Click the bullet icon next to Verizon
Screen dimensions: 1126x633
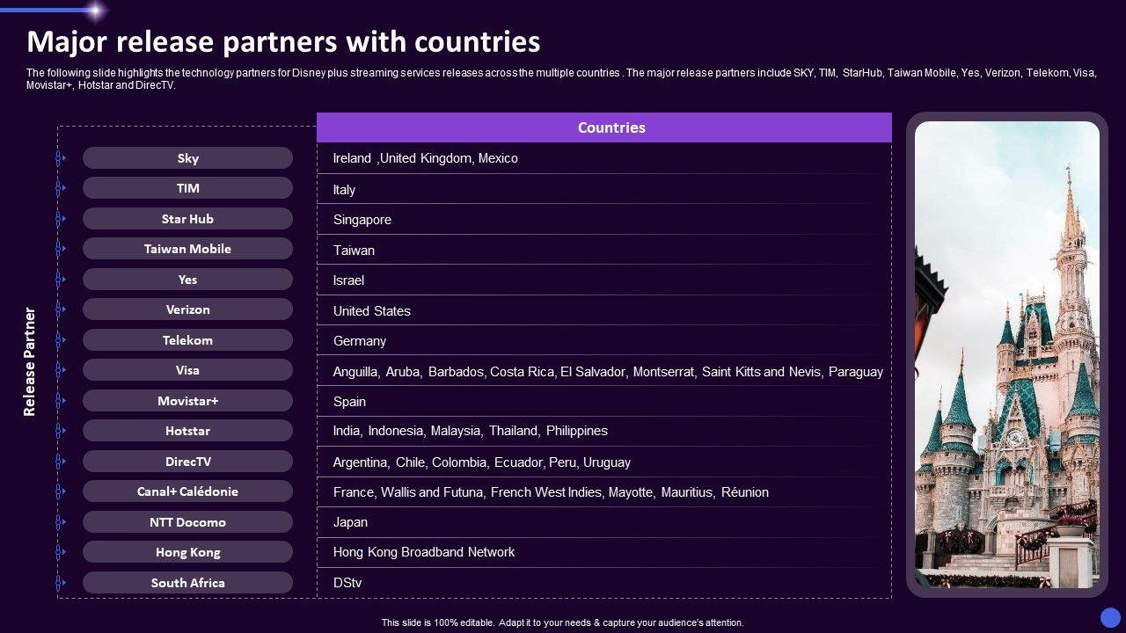pos(60,309)
